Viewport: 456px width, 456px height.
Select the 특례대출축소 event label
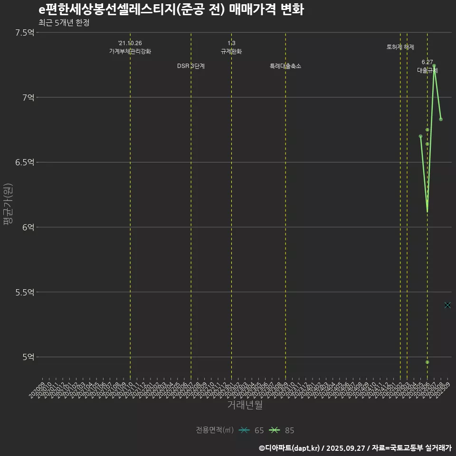pos(285,66)
